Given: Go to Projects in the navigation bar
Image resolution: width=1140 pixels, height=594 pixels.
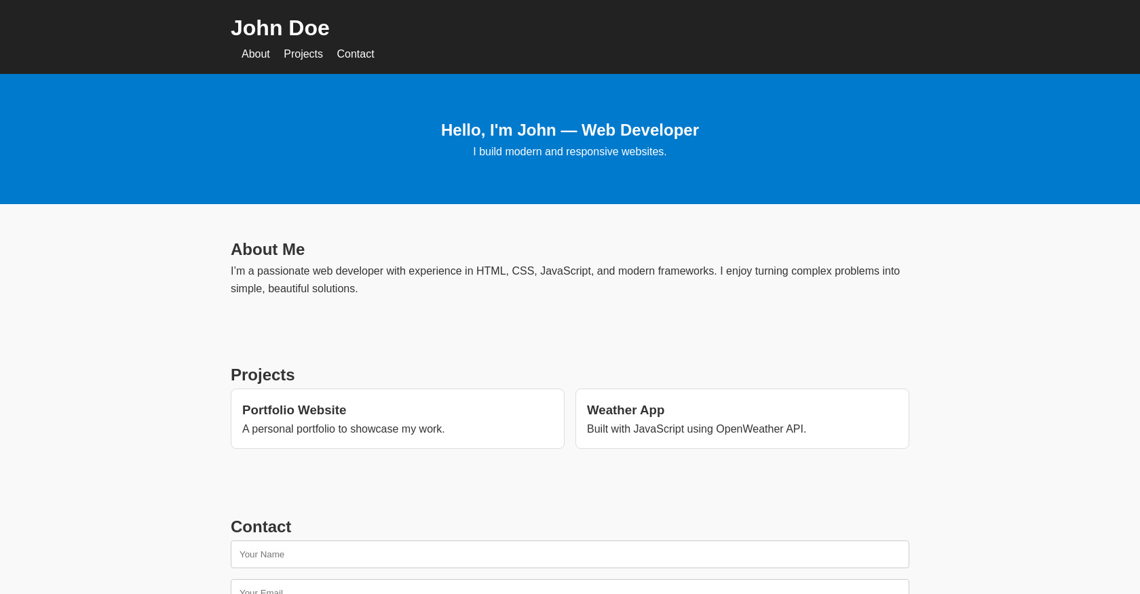Looking at the screenshot, I should 303,54.
